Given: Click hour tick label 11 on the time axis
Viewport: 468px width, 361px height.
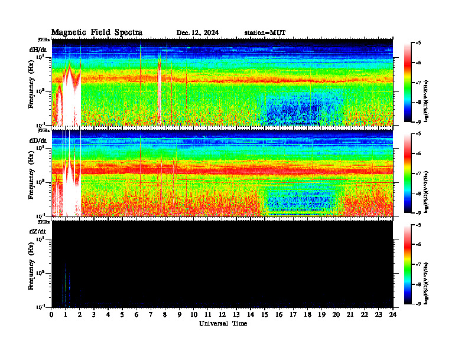Looking at the screenshot, I should coord(208,314).
